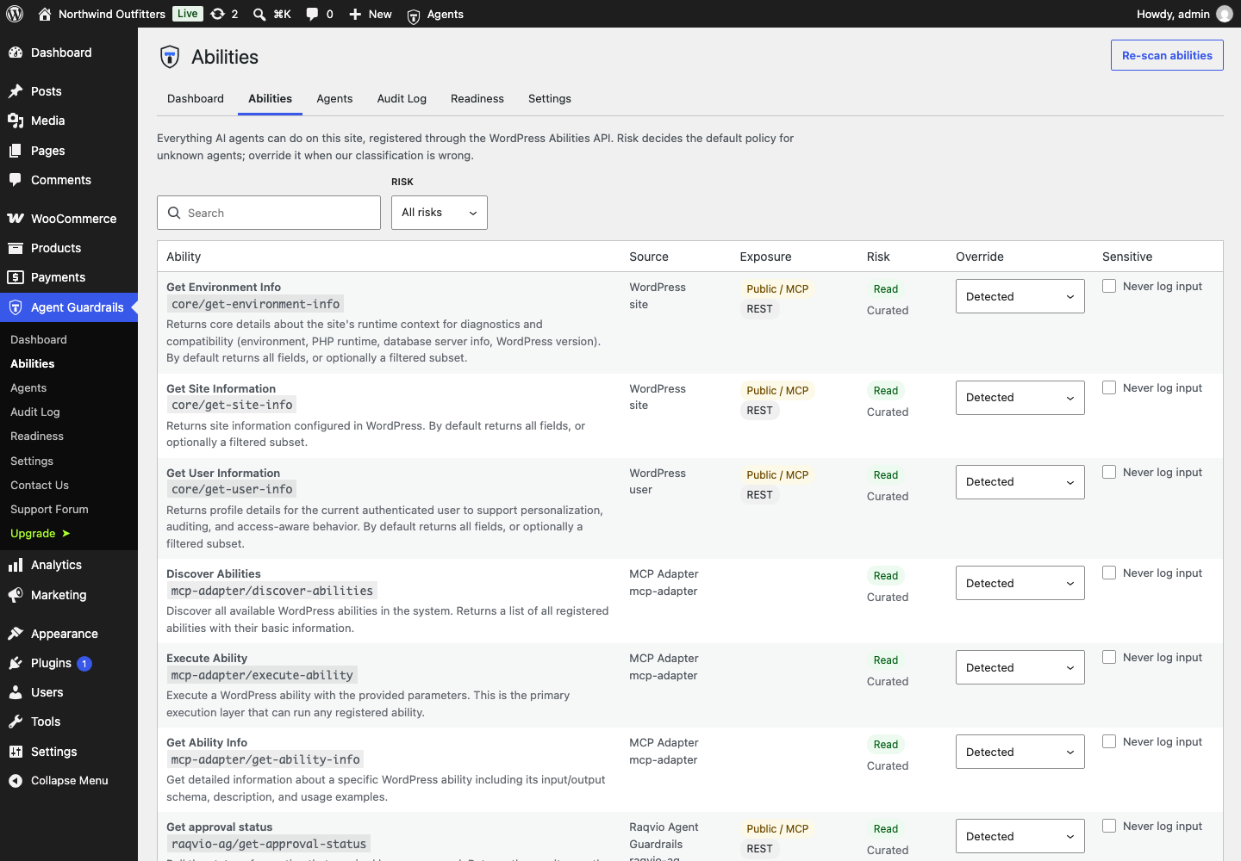Click the Collapse Menu arrow icon
The width and height of the screenshot is (1241, 861).
(x=16, y=781)
